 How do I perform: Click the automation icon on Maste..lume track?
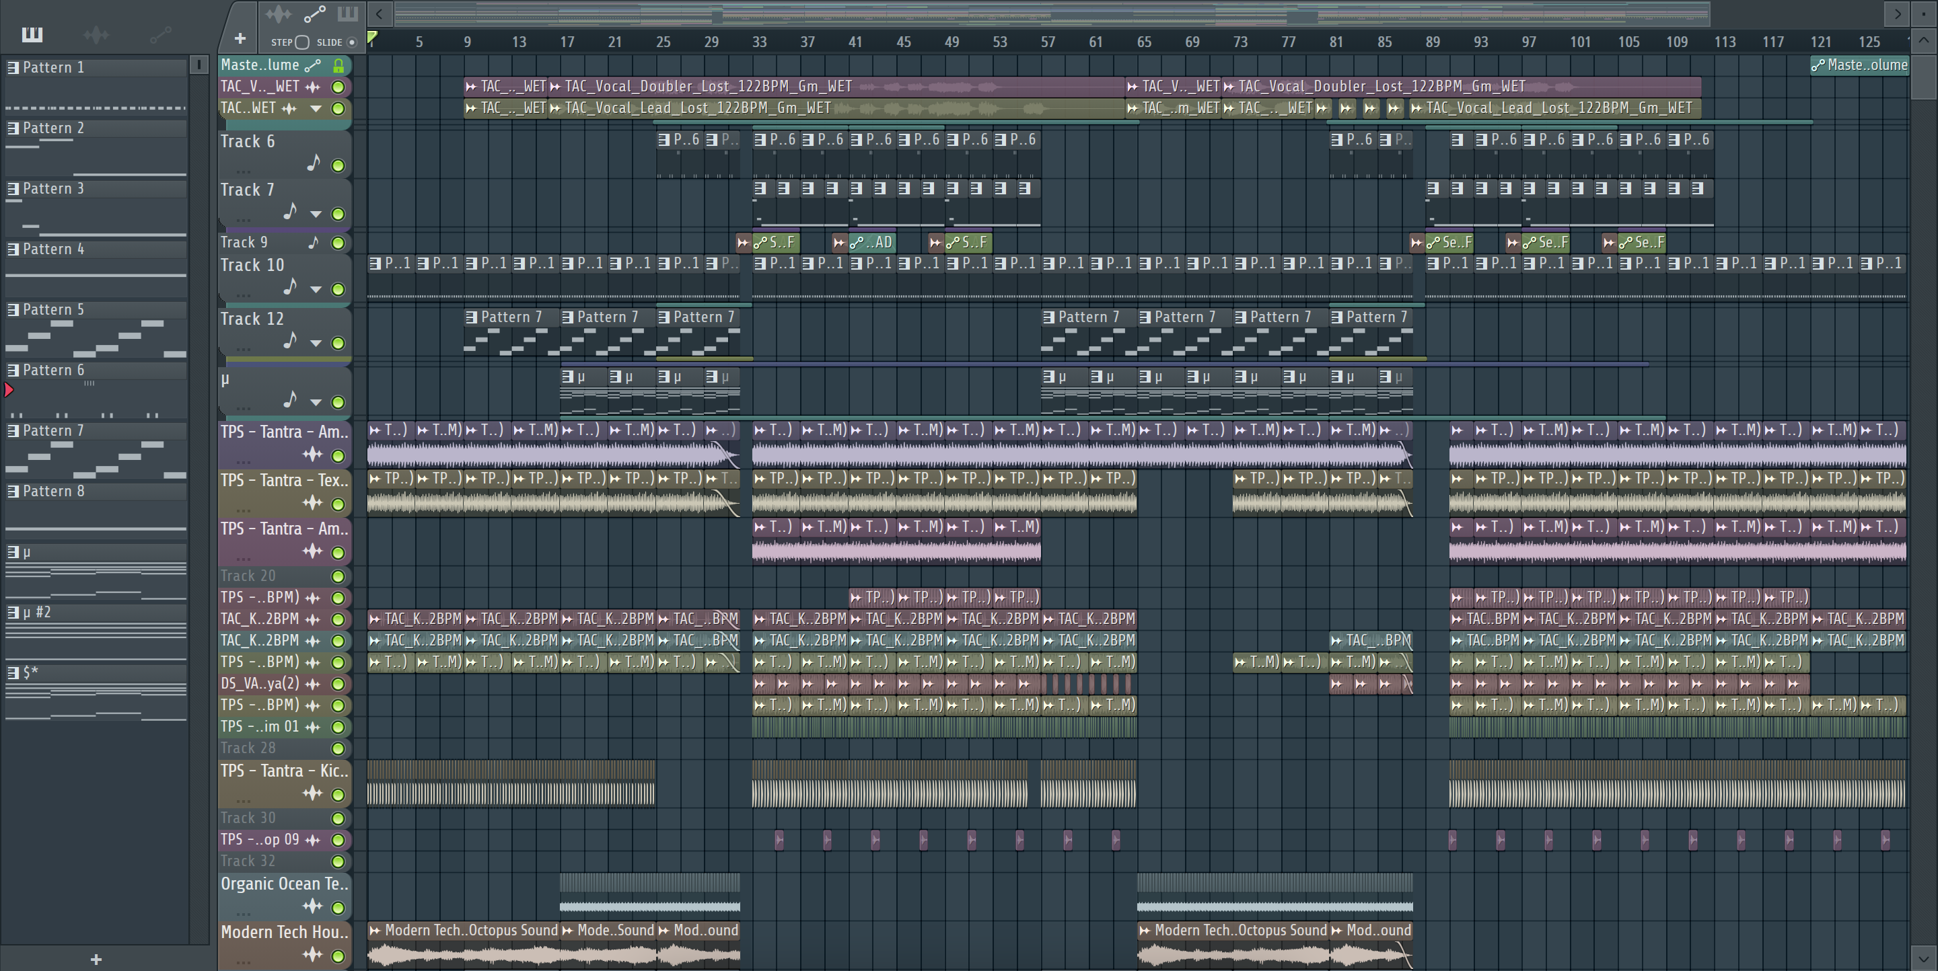(x=314, y=65)
